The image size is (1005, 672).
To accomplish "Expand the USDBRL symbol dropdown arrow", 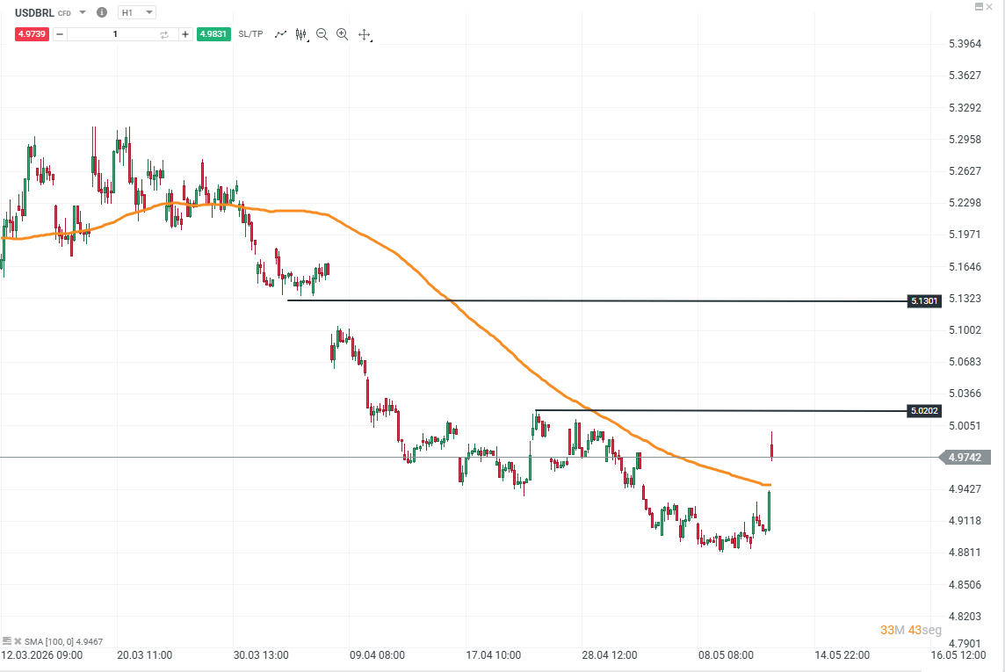I will (x=82, y=12).
